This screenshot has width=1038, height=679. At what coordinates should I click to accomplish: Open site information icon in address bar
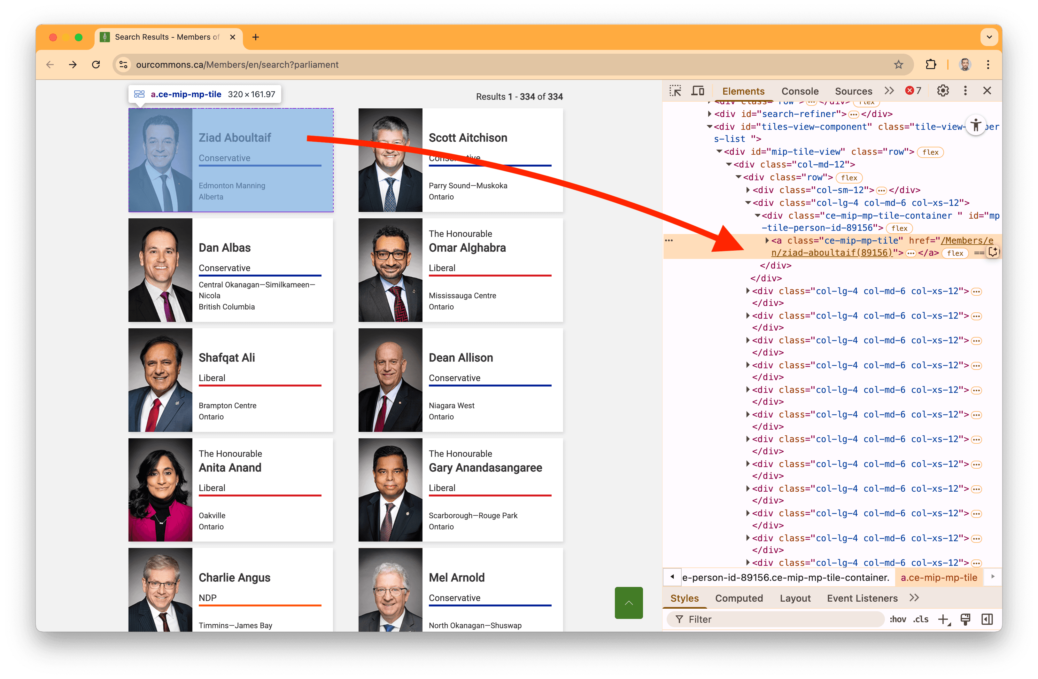click(123, 65)
